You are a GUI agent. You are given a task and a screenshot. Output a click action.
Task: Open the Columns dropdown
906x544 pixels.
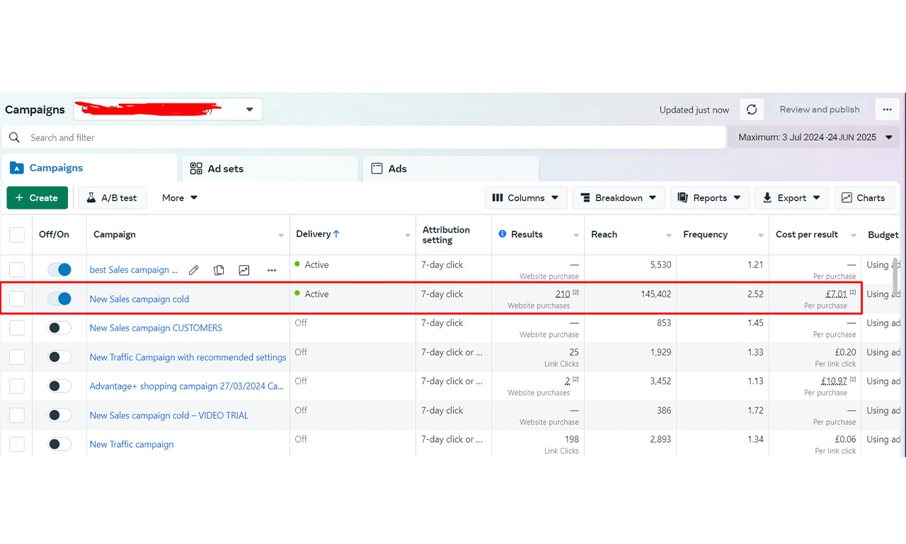pyautogui.click(x=525, y=198)
